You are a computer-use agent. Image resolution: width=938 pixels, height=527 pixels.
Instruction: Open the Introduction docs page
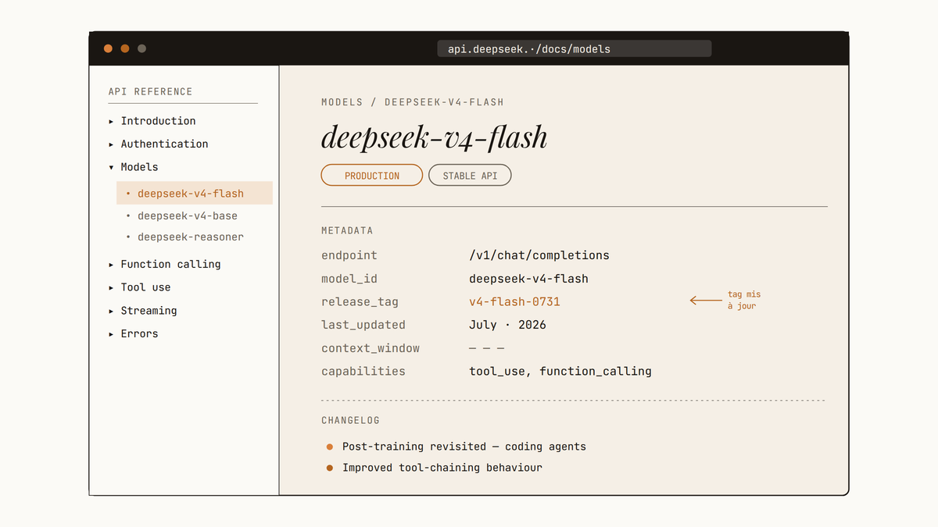(x=158, y=121)
